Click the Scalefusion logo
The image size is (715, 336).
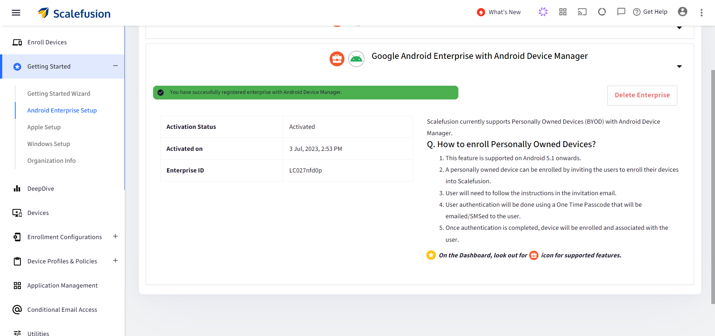[74, 13]
